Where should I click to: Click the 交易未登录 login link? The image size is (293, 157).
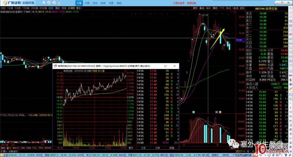point(179,3)
